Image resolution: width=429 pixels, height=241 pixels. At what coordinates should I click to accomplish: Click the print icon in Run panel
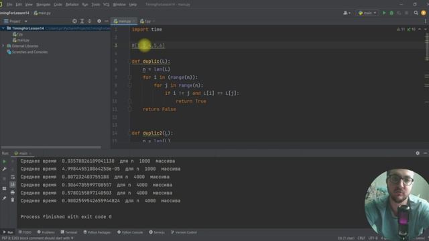[x=13, y=192]
